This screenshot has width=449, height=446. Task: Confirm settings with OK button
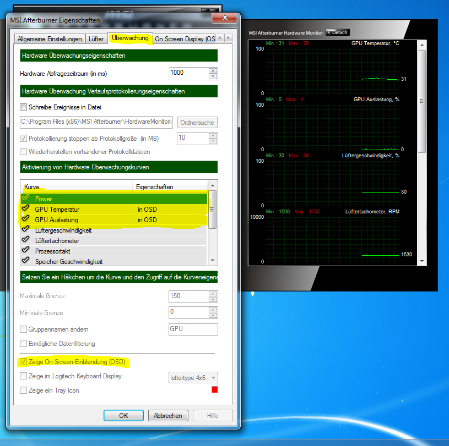click(123, 415)
